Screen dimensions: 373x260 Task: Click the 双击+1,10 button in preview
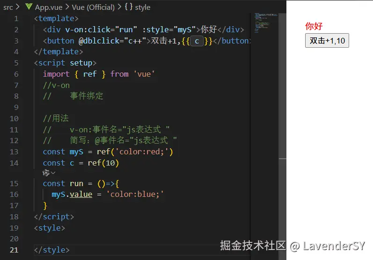point(327,41)
